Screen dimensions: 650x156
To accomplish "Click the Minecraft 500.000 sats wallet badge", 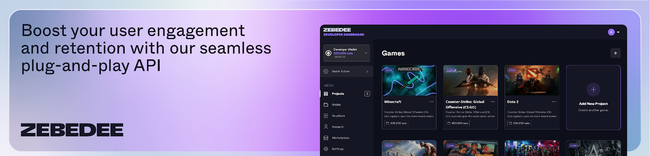I will click(x=396, y=123).
